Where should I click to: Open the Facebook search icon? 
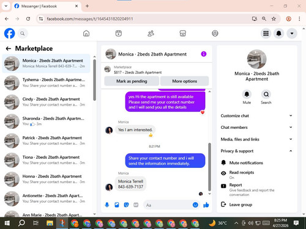23,34
